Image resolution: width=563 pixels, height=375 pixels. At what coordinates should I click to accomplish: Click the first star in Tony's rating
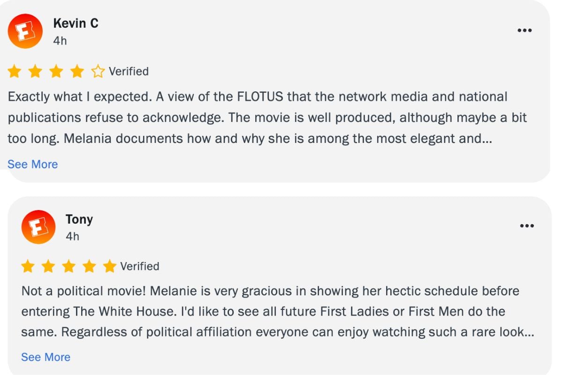click(28, 267)
